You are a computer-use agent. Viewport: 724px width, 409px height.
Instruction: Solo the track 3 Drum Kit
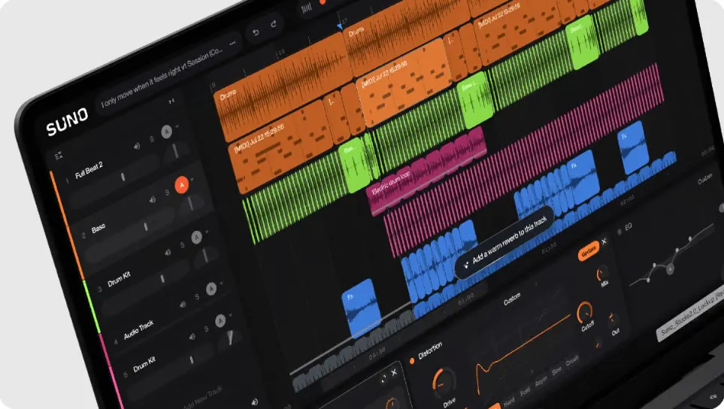tap(182, 244)
